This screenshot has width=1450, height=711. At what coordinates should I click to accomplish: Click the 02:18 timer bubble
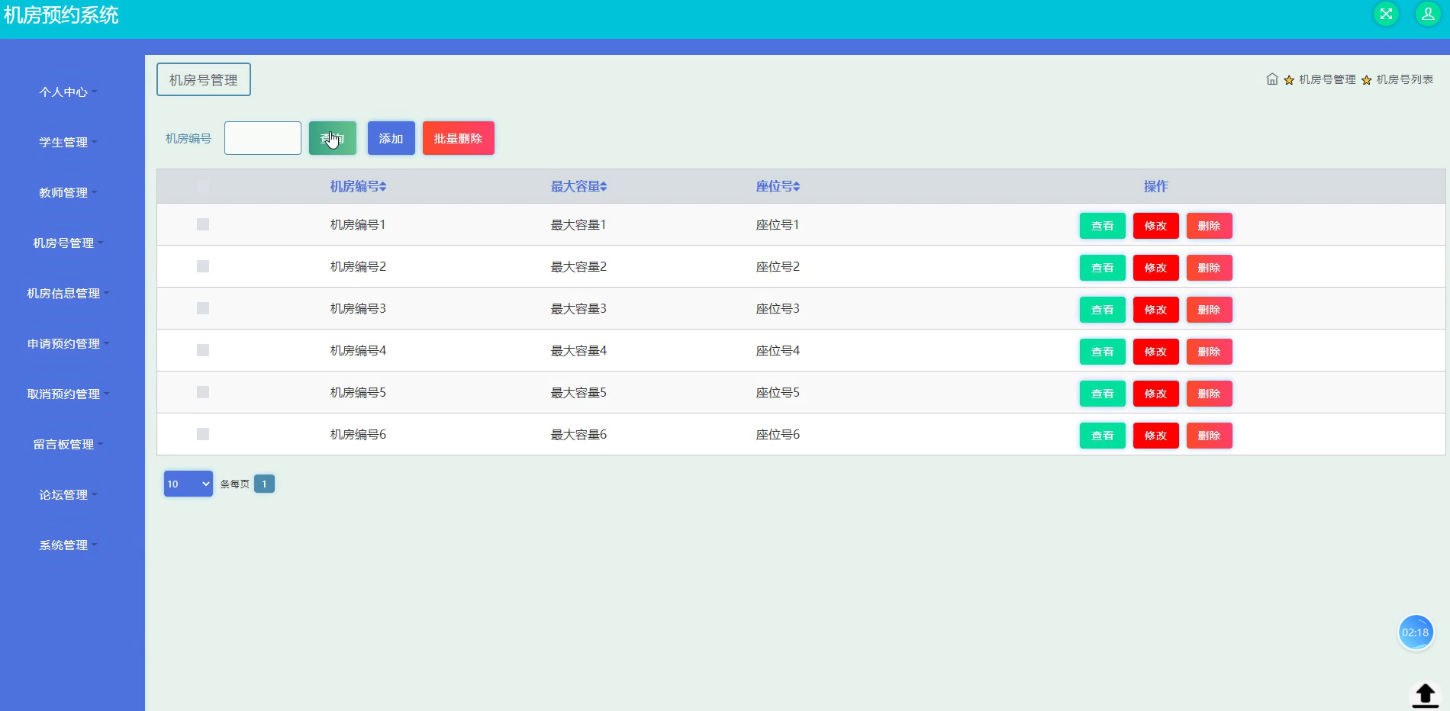1416,632
